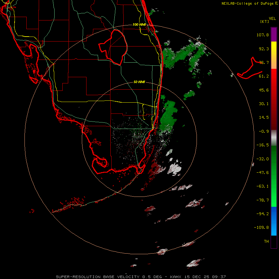Click the [KT] units label
This screenshot has height=279, width=279.
tap(265, 21)
